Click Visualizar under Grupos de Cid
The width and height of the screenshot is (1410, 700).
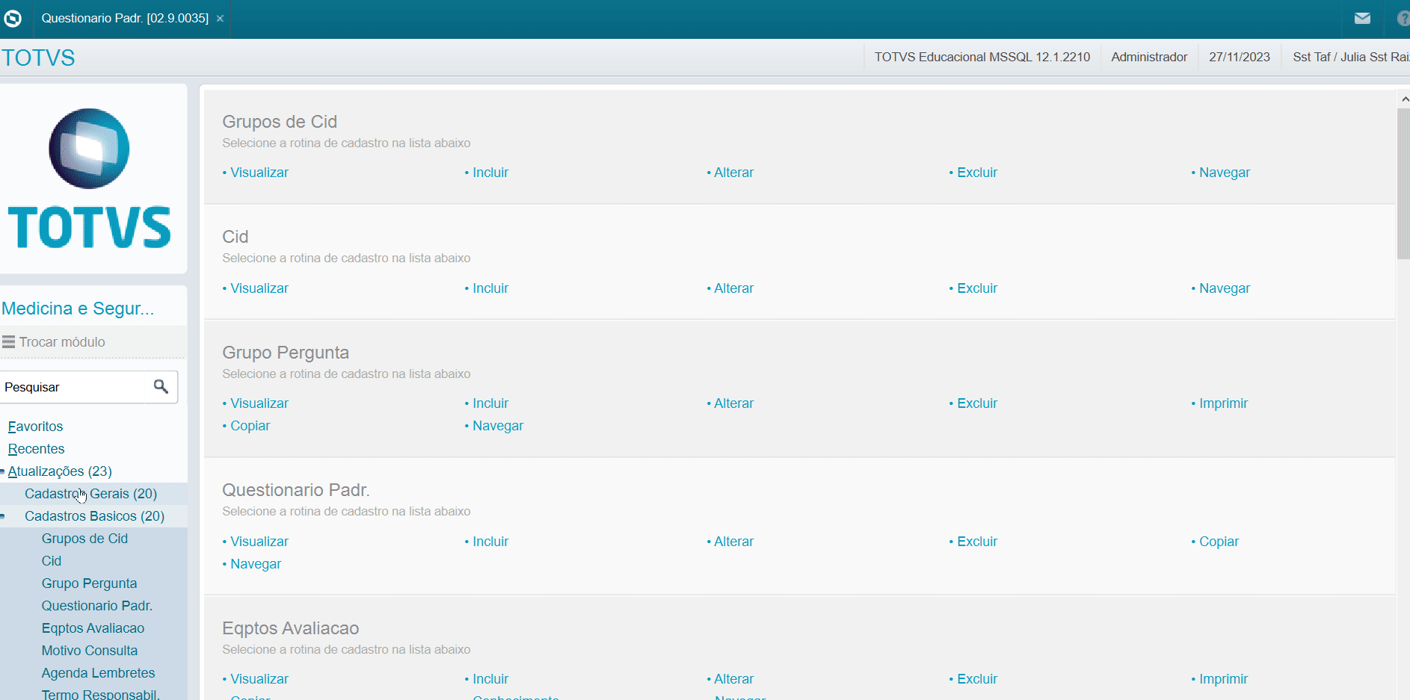pos(259,173)
